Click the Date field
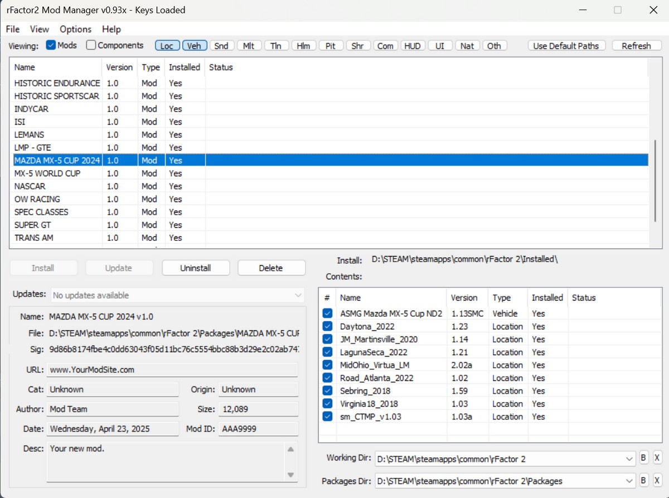Image resolution: width=669 pixels, height=498 pixels. tap(113, 429)
